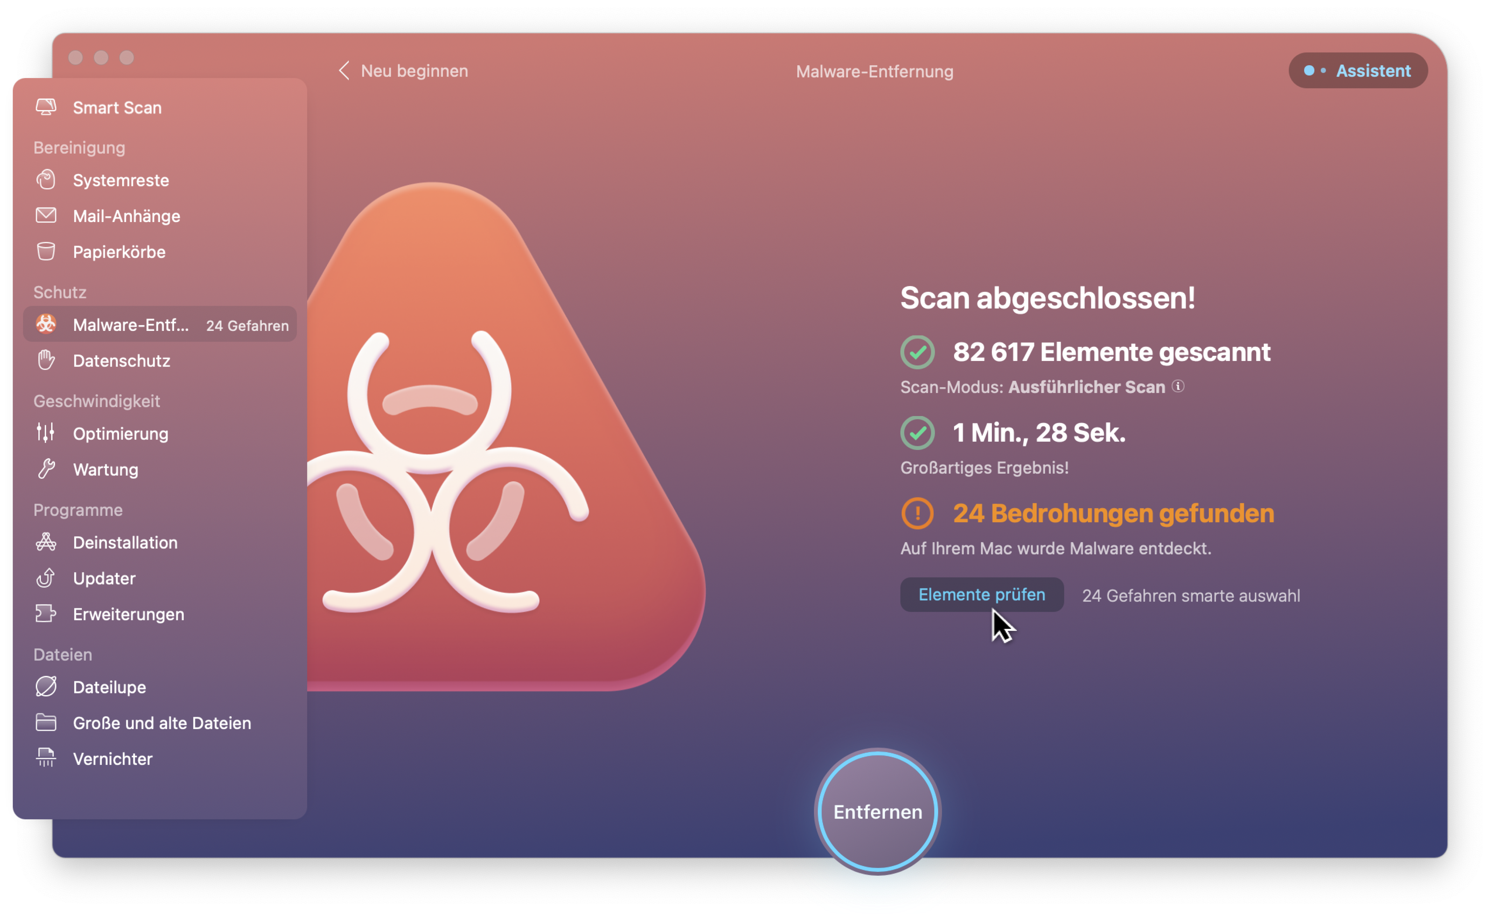Click the Optimierung sliders icon
Viewport: 1491px width, 914px height.
(x=46, y=433)
